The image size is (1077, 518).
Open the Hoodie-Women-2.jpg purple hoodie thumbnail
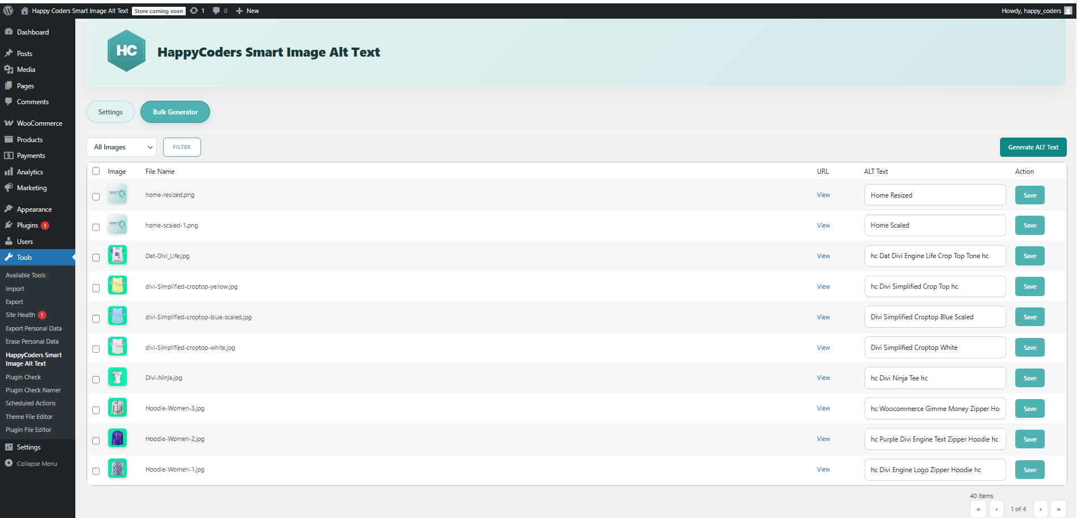click(117, 438)
